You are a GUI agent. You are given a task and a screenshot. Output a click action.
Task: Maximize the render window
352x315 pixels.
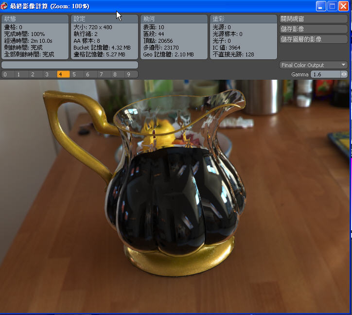[x=332, y=6]
